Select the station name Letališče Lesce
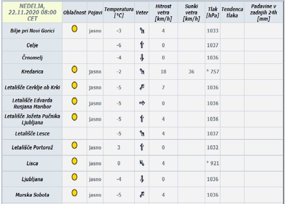The image size is (285, 204). click(32, 134)
